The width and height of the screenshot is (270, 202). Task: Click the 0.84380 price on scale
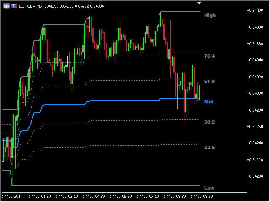coord(256,27)
